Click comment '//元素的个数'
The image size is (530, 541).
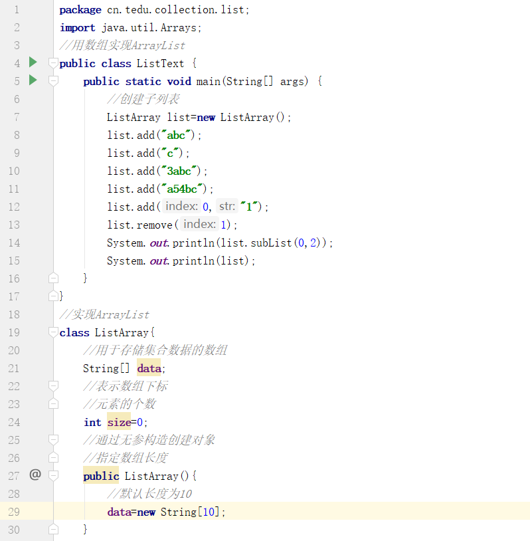coord(120,404)
